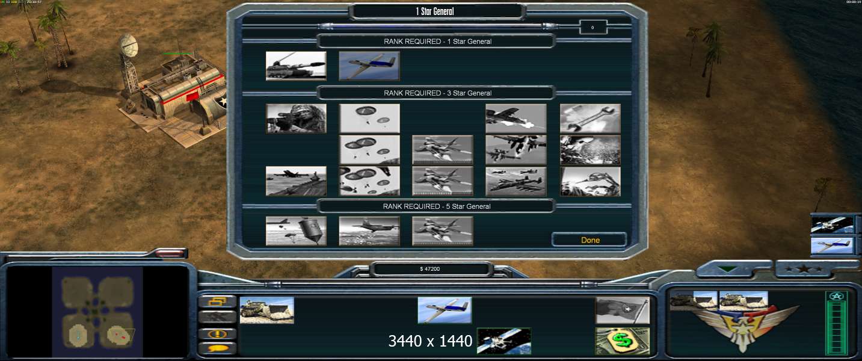Viewport: 862px width, 361px height.
Task: Sell the building with dollar button
Action: tap(623, 341)
